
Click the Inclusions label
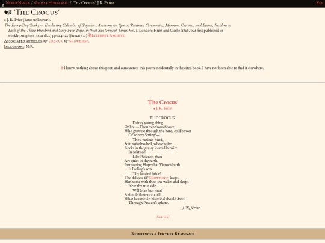14,47
